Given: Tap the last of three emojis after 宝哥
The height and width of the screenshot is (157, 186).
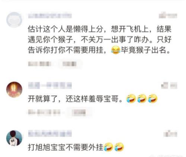Looking at the screenshot, I should point(153,98).
